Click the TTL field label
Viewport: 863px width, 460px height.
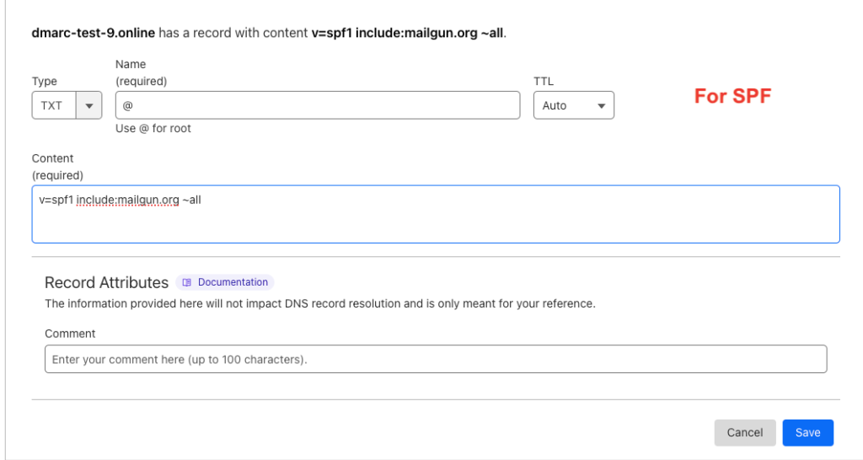click(x=544, y=82)
